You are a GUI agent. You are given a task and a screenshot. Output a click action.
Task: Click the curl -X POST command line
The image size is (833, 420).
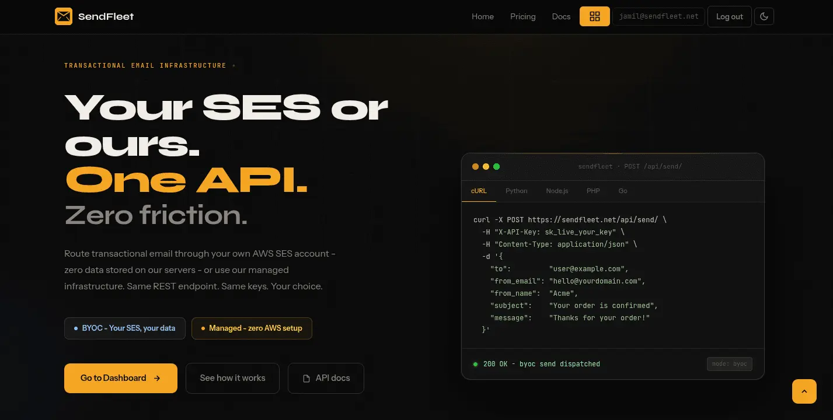(x=570, y=220)
